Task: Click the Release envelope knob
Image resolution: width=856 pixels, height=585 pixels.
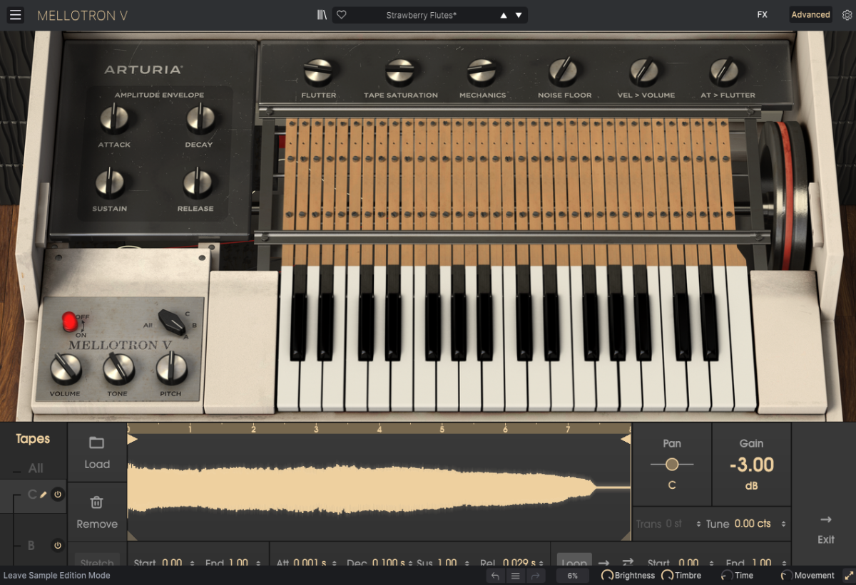Action: coord(196,184)
